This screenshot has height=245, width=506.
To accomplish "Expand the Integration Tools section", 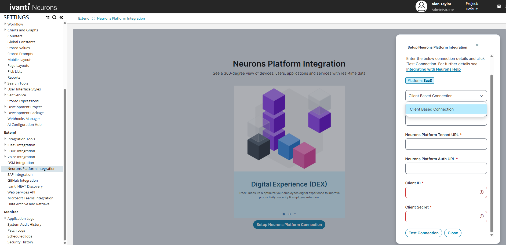I will (5, 139).
